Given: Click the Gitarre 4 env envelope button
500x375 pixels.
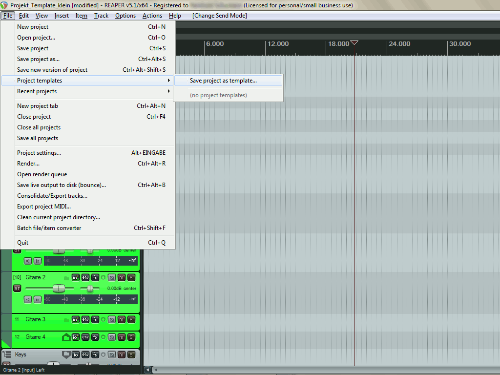Looking at the screenshot, I should pos(85,337).
